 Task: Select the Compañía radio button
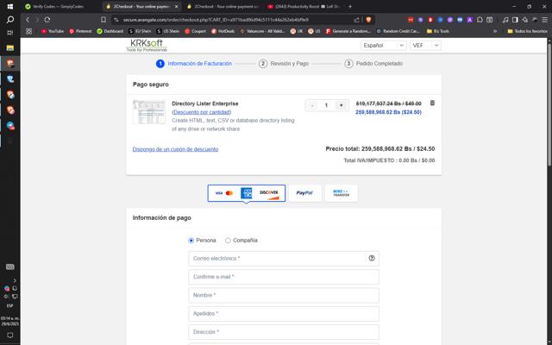[x=228, y=241]
